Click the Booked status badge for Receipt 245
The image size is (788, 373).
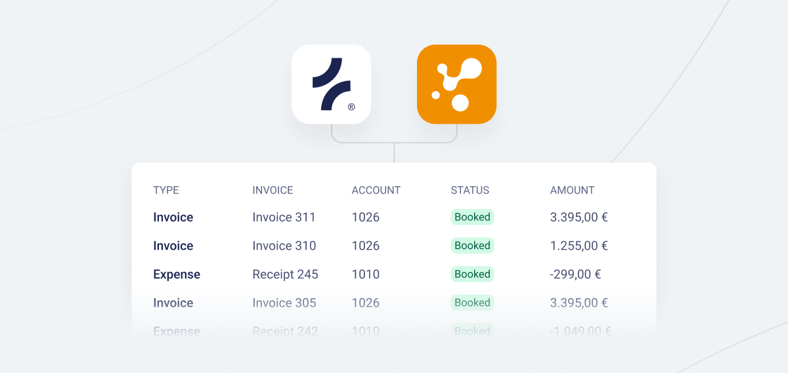pyautogui.click(x=472, y=274)
